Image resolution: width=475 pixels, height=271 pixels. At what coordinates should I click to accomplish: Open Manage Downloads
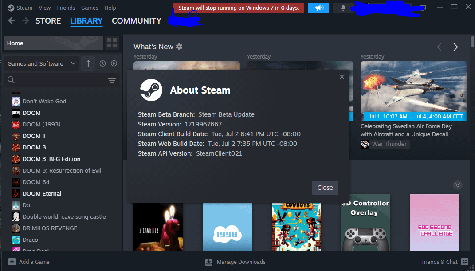[x=235, y=262]
